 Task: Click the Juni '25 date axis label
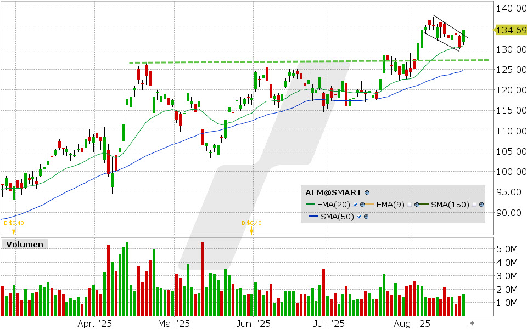click(x=253, y=324)
